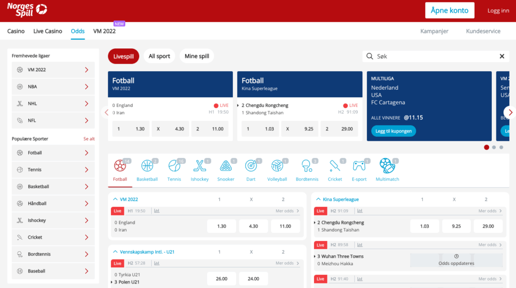This screenshot has width=516, height=288.
Task: Clear the search field with X
Action: pyautogui.click(x=502, y=56)
